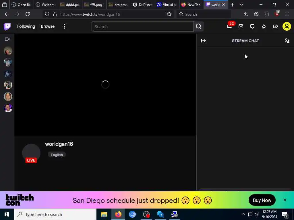Open the Browse page
Screen dimensions: 294x220
(x=48, y=26)
